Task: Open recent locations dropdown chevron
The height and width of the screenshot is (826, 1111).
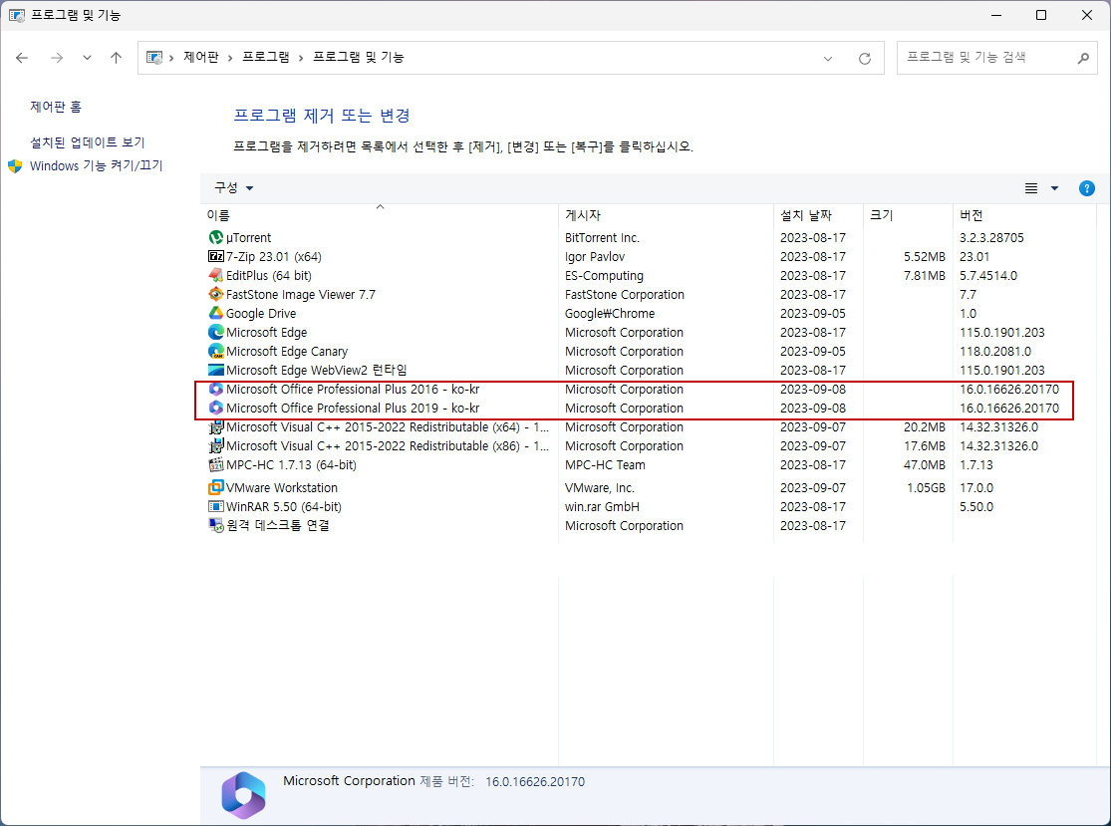Action: [87, 58]
